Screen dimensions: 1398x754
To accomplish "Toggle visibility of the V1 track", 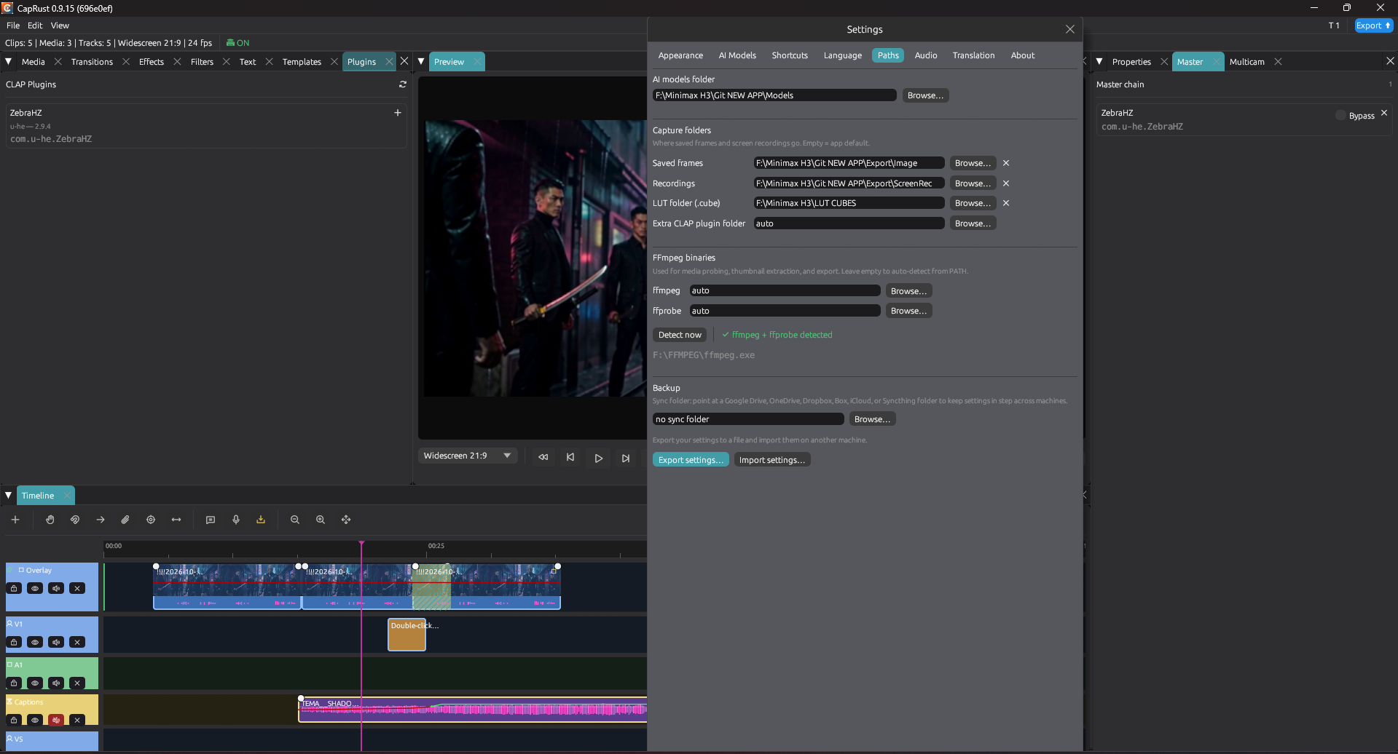I will 35,642.
